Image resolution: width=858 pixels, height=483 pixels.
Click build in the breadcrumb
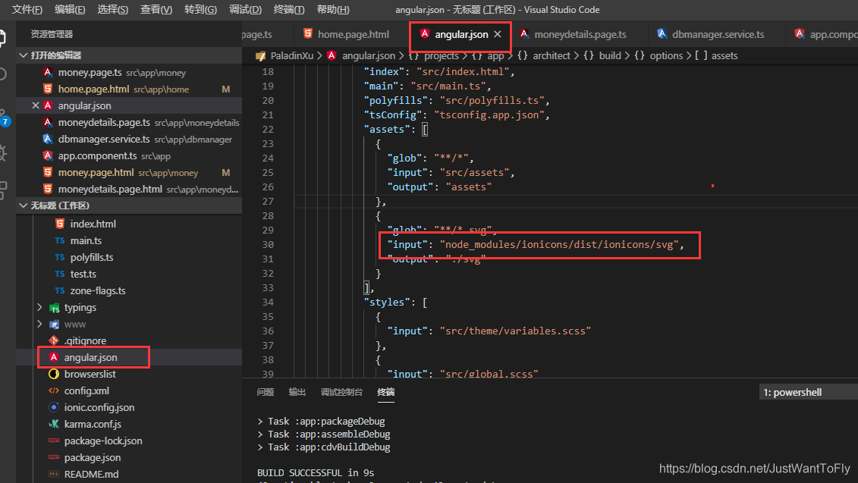point(610,56)
